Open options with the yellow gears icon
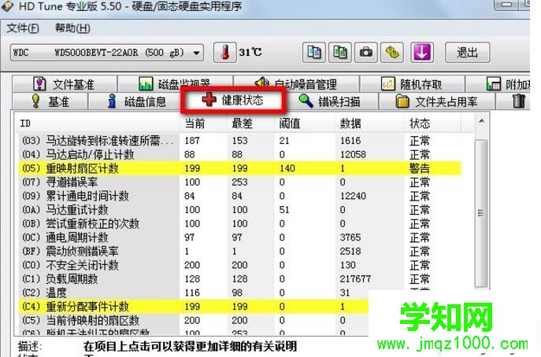The height and width of the screenshot is (357, 541). [x=392, y=53]
